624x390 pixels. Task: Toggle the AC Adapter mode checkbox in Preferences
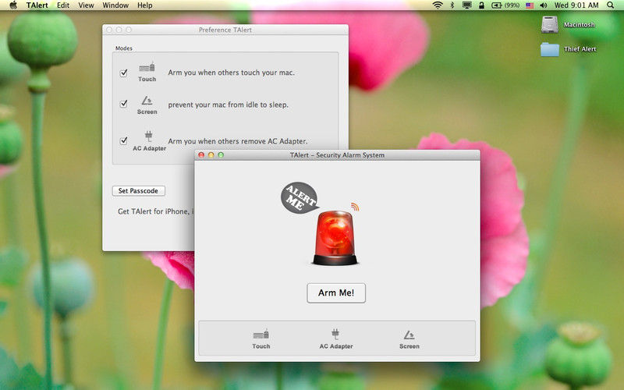[x=124, y=140]
